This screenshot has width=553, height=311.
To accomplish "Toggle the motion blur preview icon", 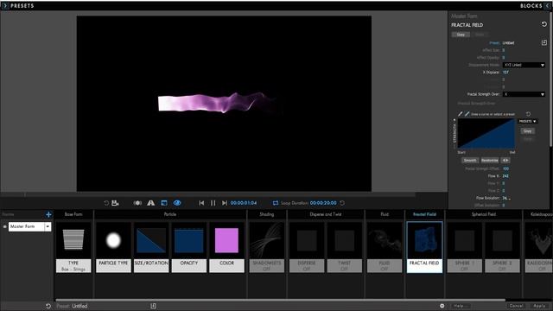I will click(137, 203).
